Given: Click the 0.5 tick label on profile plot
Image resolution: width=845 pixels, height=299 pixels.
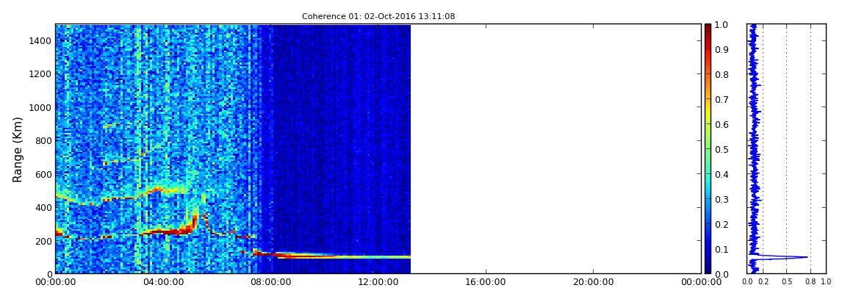Looking at the screenshot, I should 787,282.
